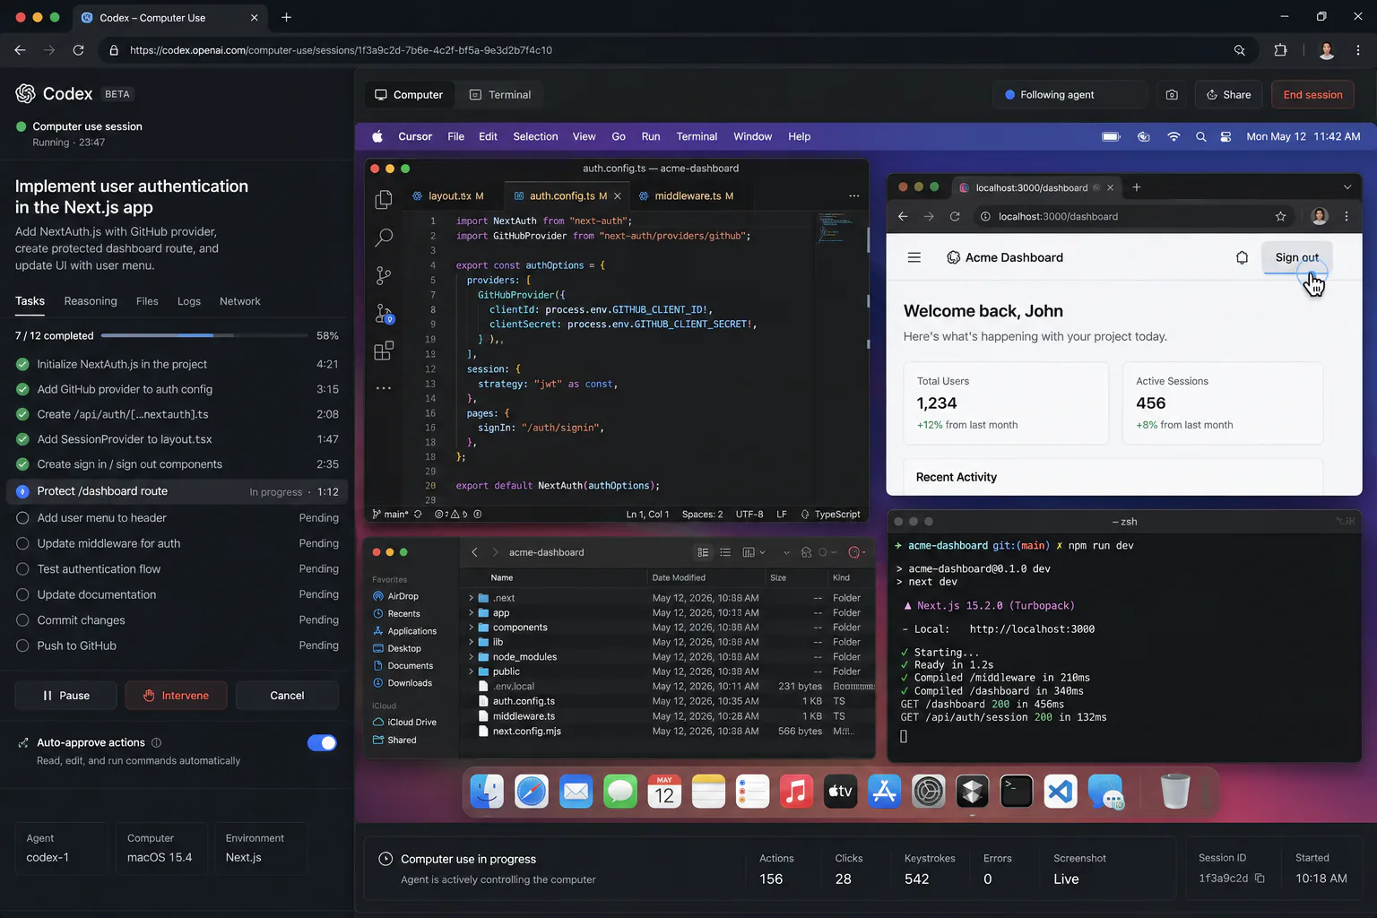The height and width of the screenshot is (918, 1377).
Task: Reload the localhost:3000 dashboard page
Action: click(955, 216)
